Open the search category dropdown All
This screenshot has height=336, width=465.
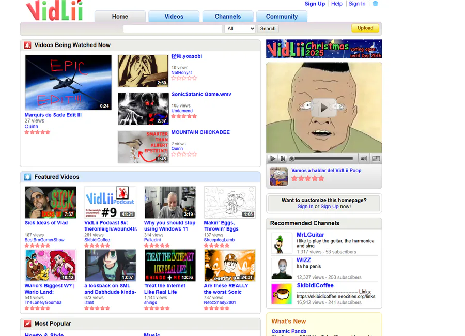(x=240, y=29)
